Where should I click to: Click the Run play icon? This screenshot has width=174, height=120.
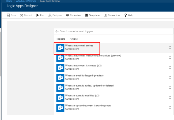tap(37, 15)
